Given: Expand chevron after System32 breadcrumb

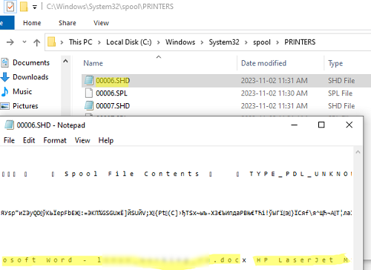Looking at the screenshot, I should (246, 42).
